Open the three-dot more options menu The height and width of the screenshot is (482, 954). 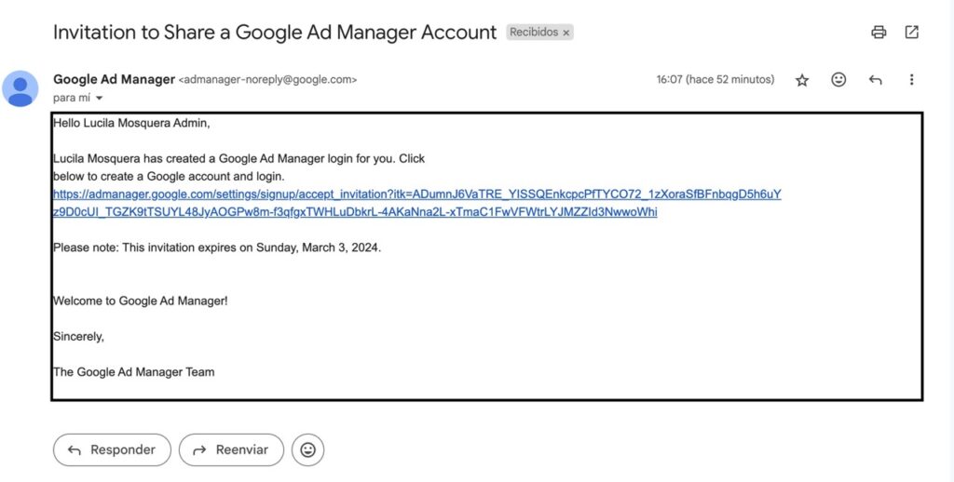coord(911,80)
